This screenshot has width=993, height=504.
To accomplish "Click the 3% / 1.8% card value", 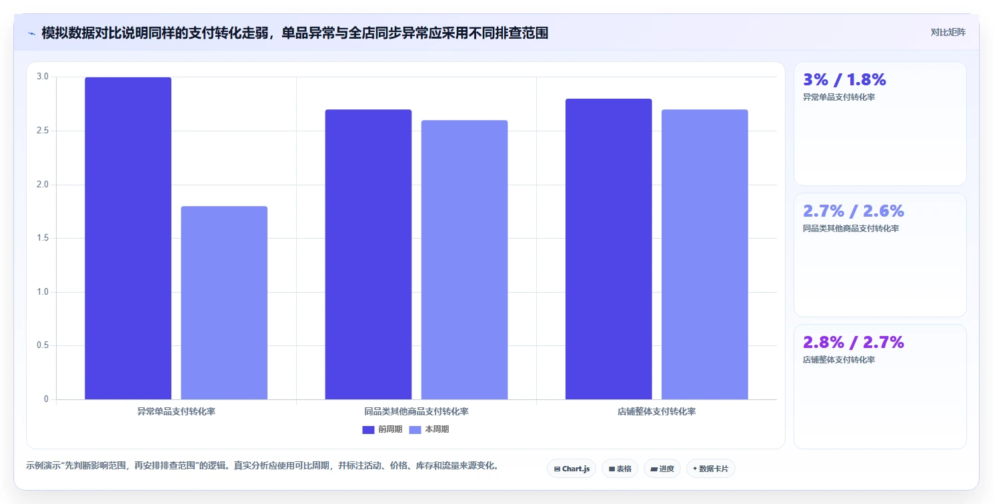I will click(844, 79).
